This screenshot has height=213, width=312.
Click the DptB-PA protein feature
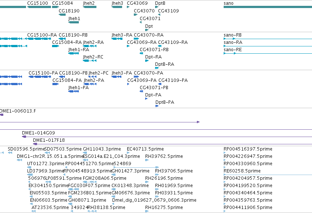click(x=157, y=106)
